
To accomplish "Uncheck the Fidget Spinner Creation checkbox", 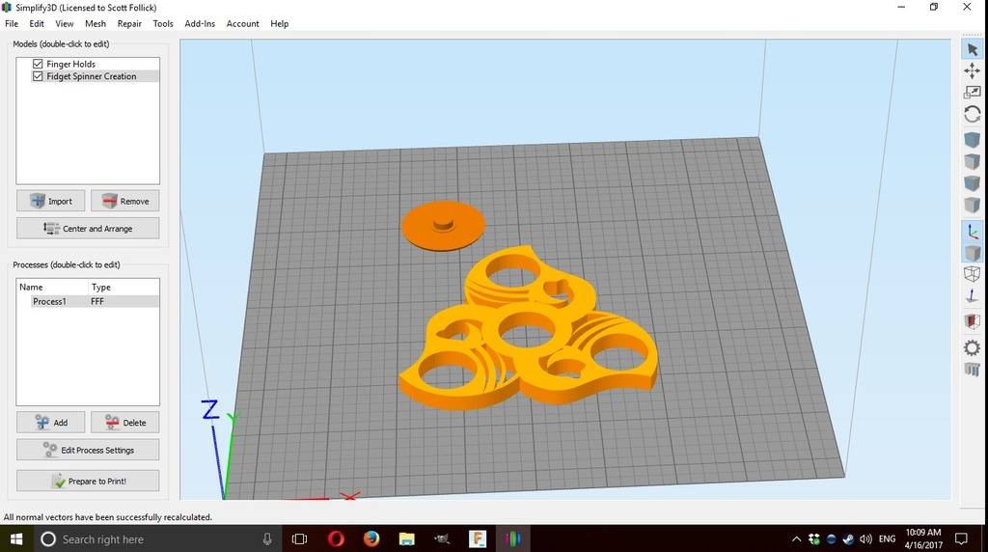I will pyautogui.click(x=38, y=76).
